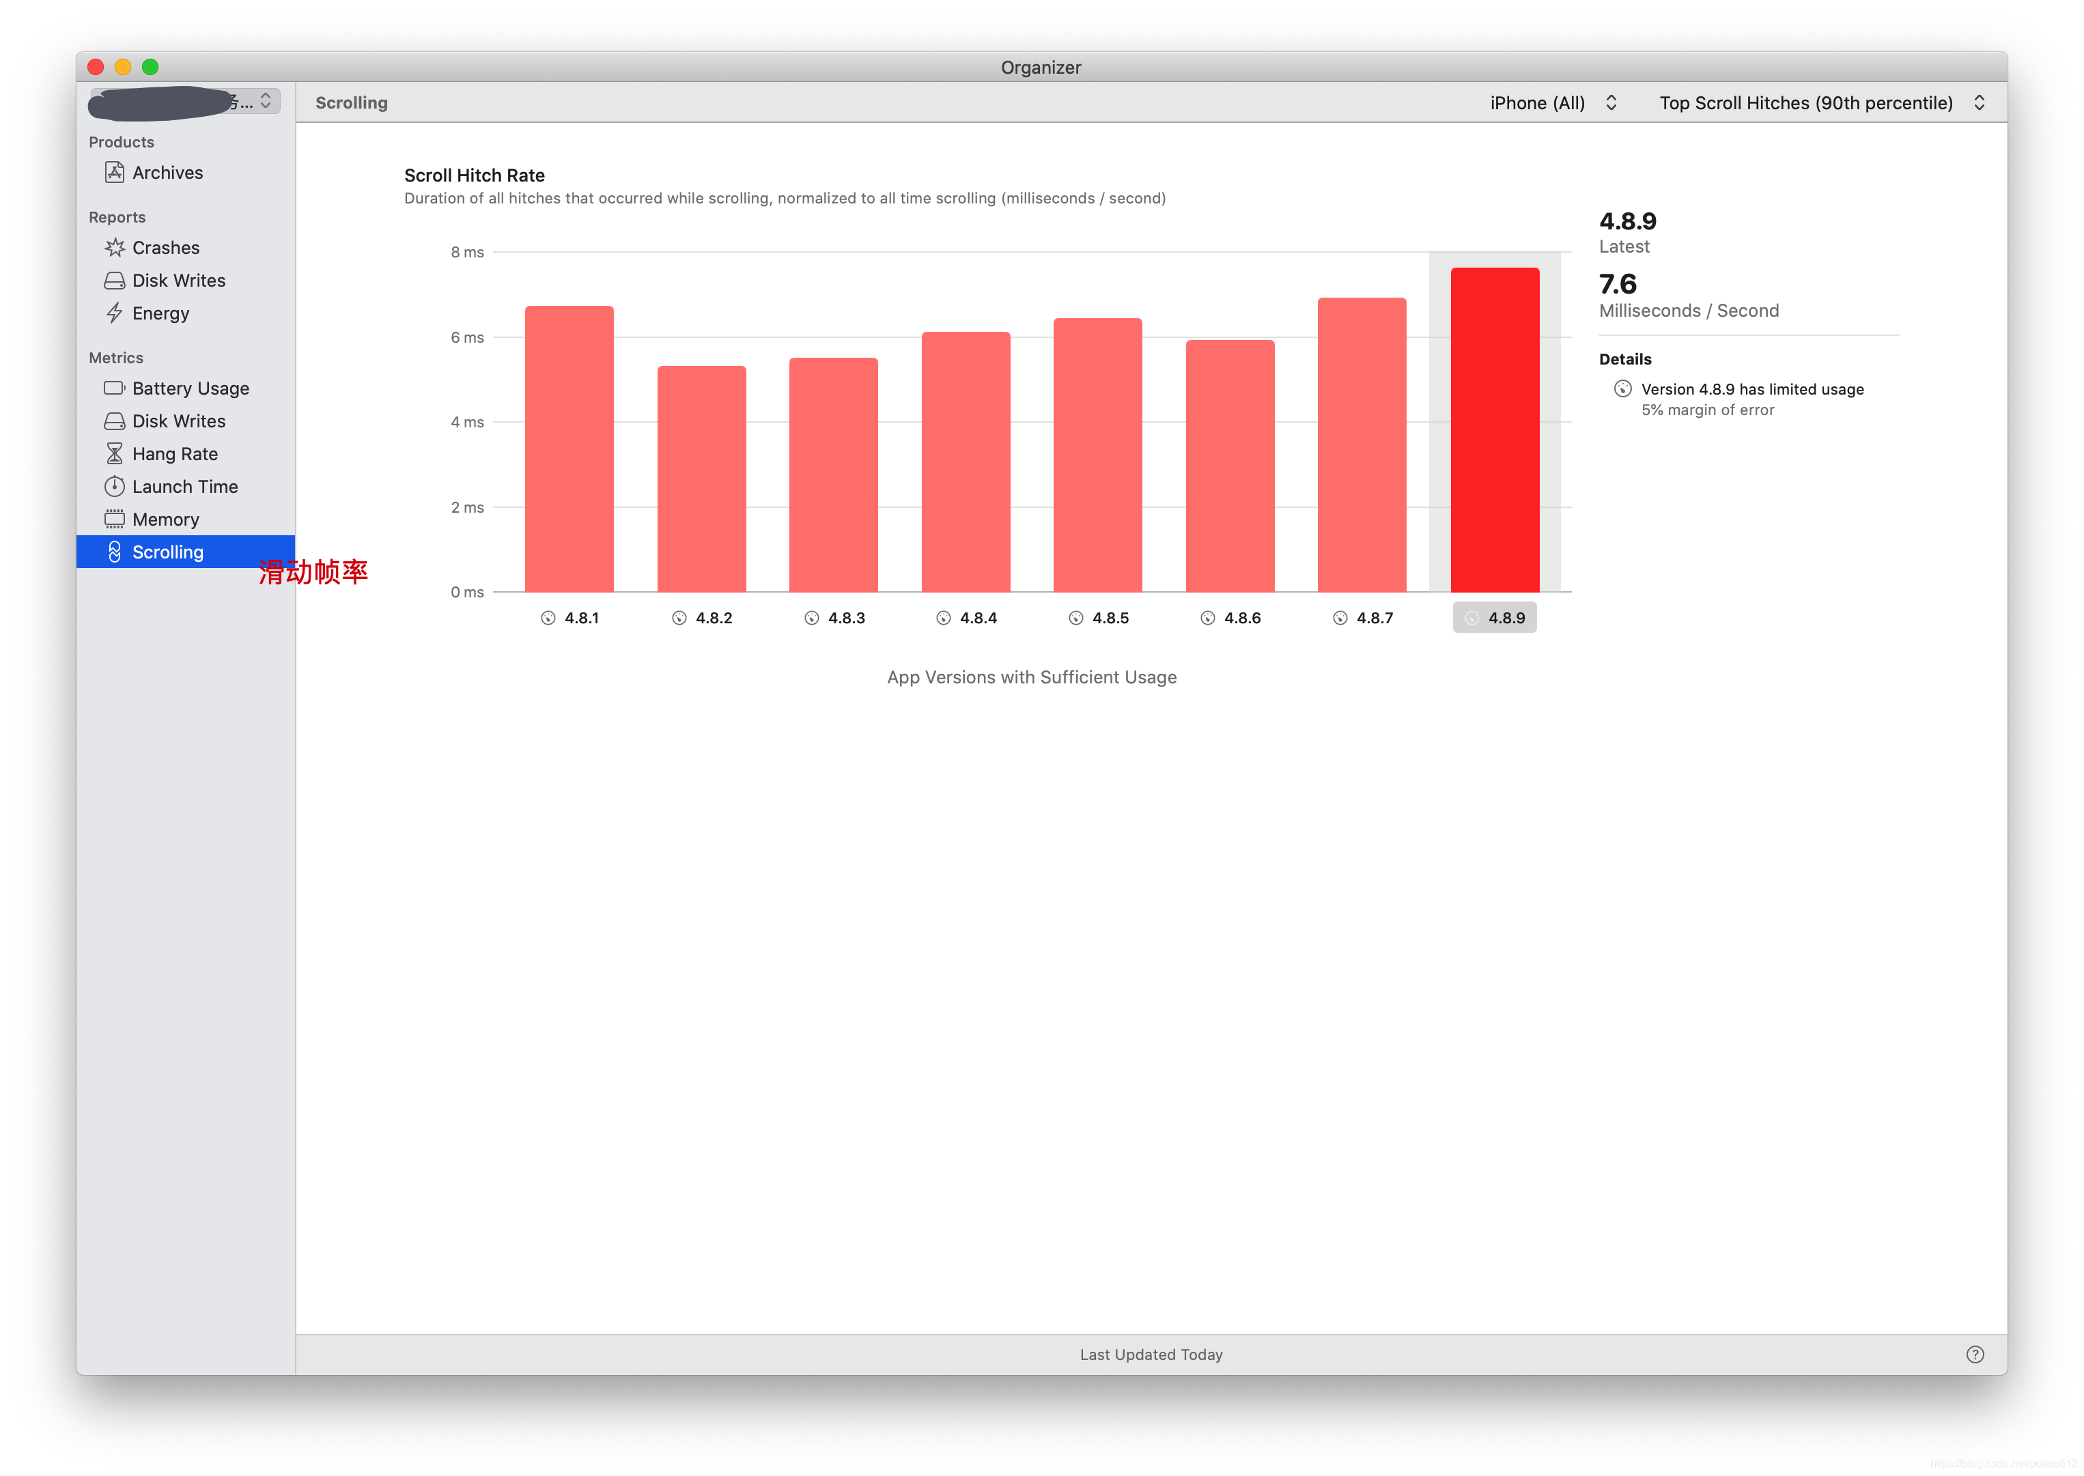
Task: Select the Scrolling metrics item
Action: 167,552
